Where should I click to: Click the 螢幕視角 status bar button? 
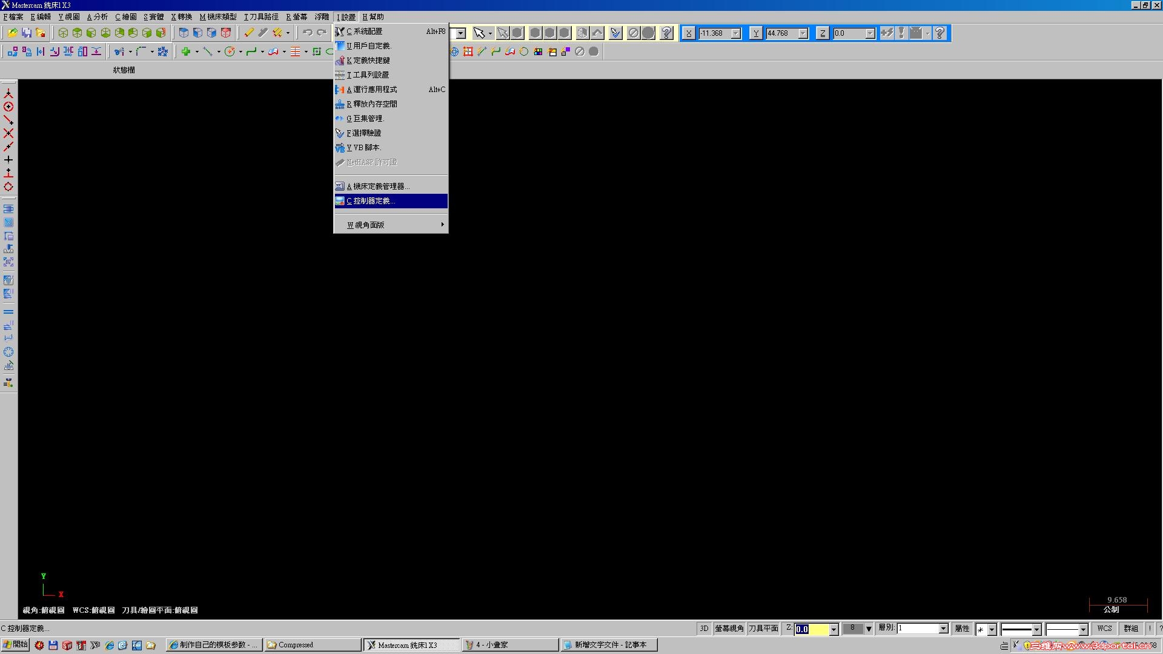tap(729, 629)
